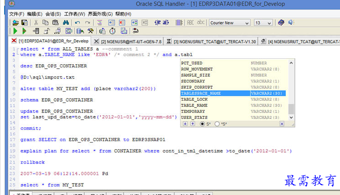340x195 pixels.
Task: Click the rollback curved arrow icon
Action: [135, 31]
